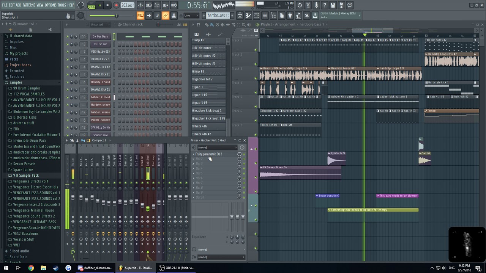The image size is (486, 273).
Task: Disable the Fruity parametric EQ 2 effect LED
Action: [244, 154]
